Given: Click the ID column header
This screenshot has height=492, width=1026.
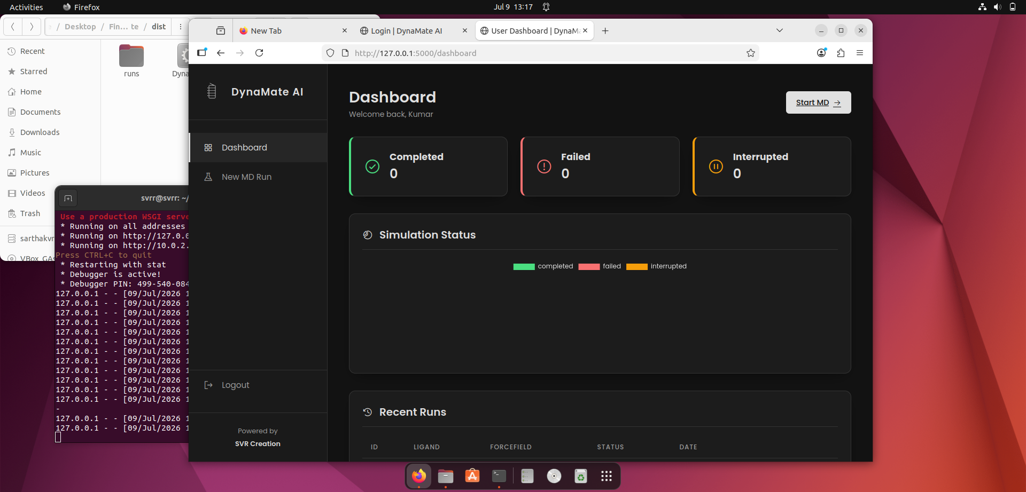Looking at the screenshot, I should tap(374, 447).
